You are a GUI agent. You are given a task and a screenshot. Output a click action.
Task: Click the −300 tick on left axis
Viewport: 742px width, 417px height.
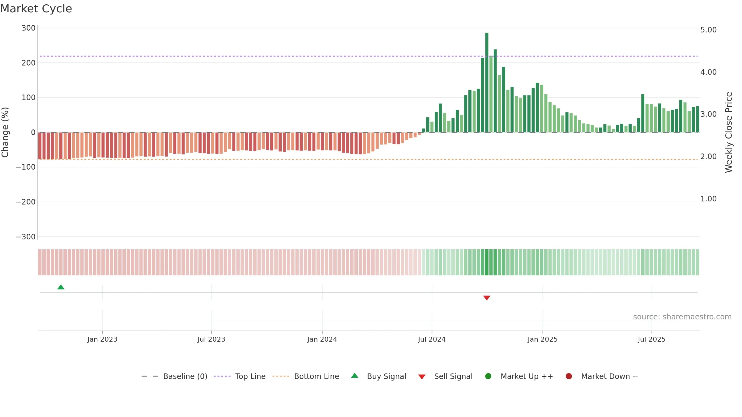(26, 237)
